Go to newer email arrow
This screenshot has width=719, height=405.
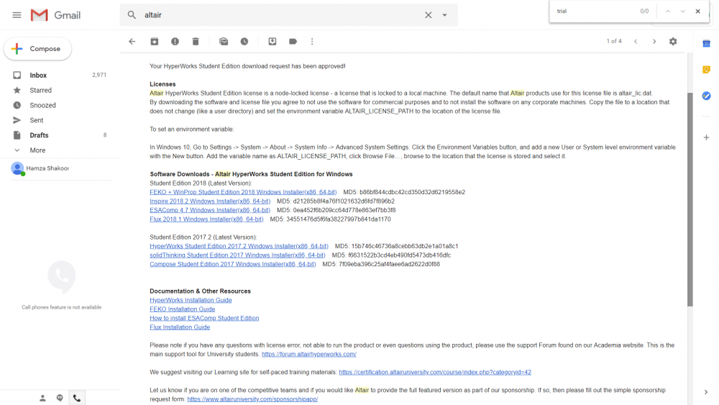636,41
